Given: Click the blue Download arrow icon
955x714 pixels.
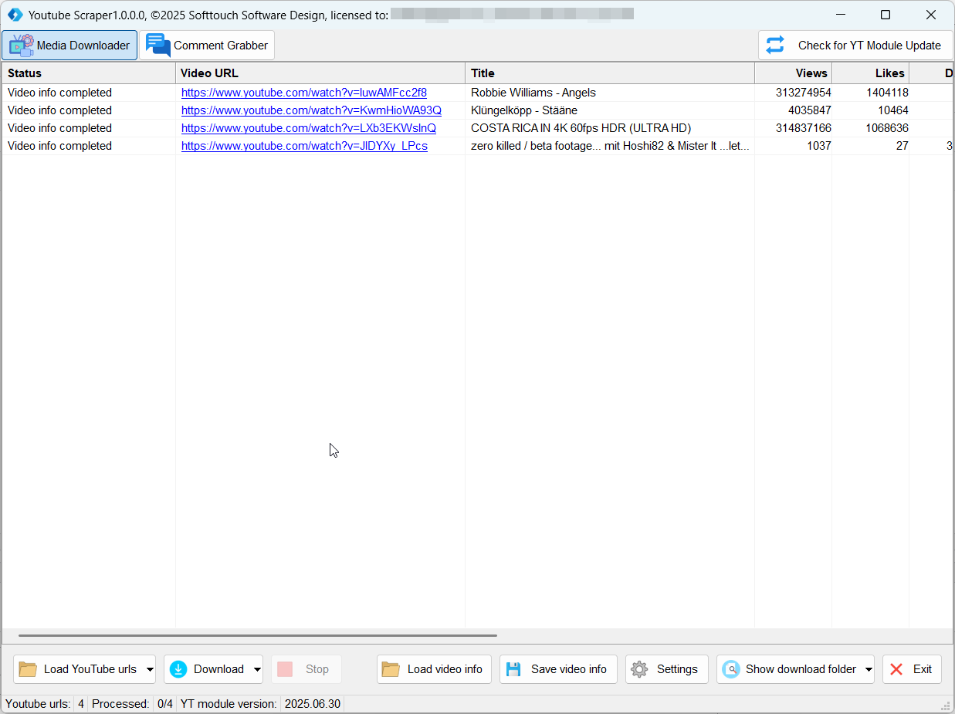Looking at the screenshot, I should [x=178, y=669].
